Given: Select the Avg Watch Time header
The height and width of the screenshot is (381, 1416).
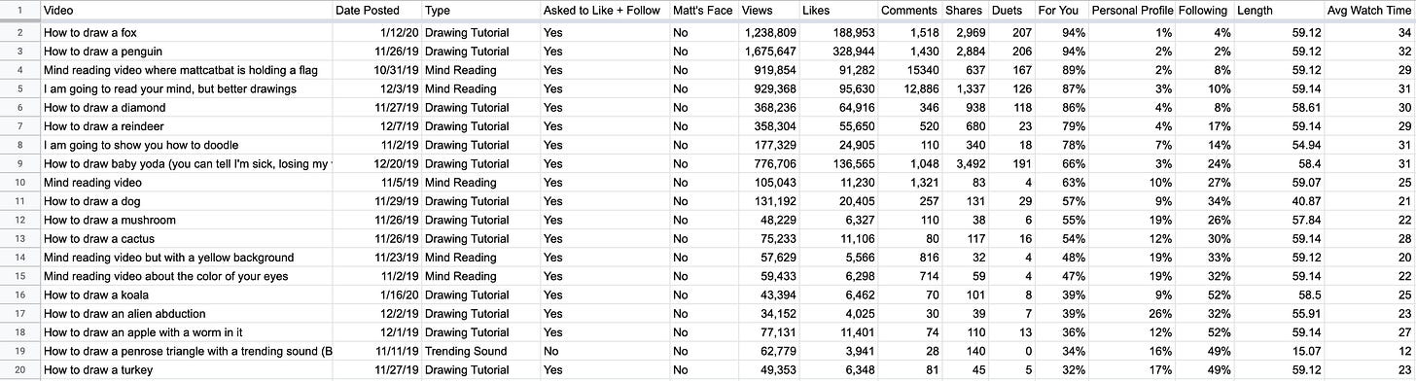Looking at the screenshot, I should [1369, 11].
